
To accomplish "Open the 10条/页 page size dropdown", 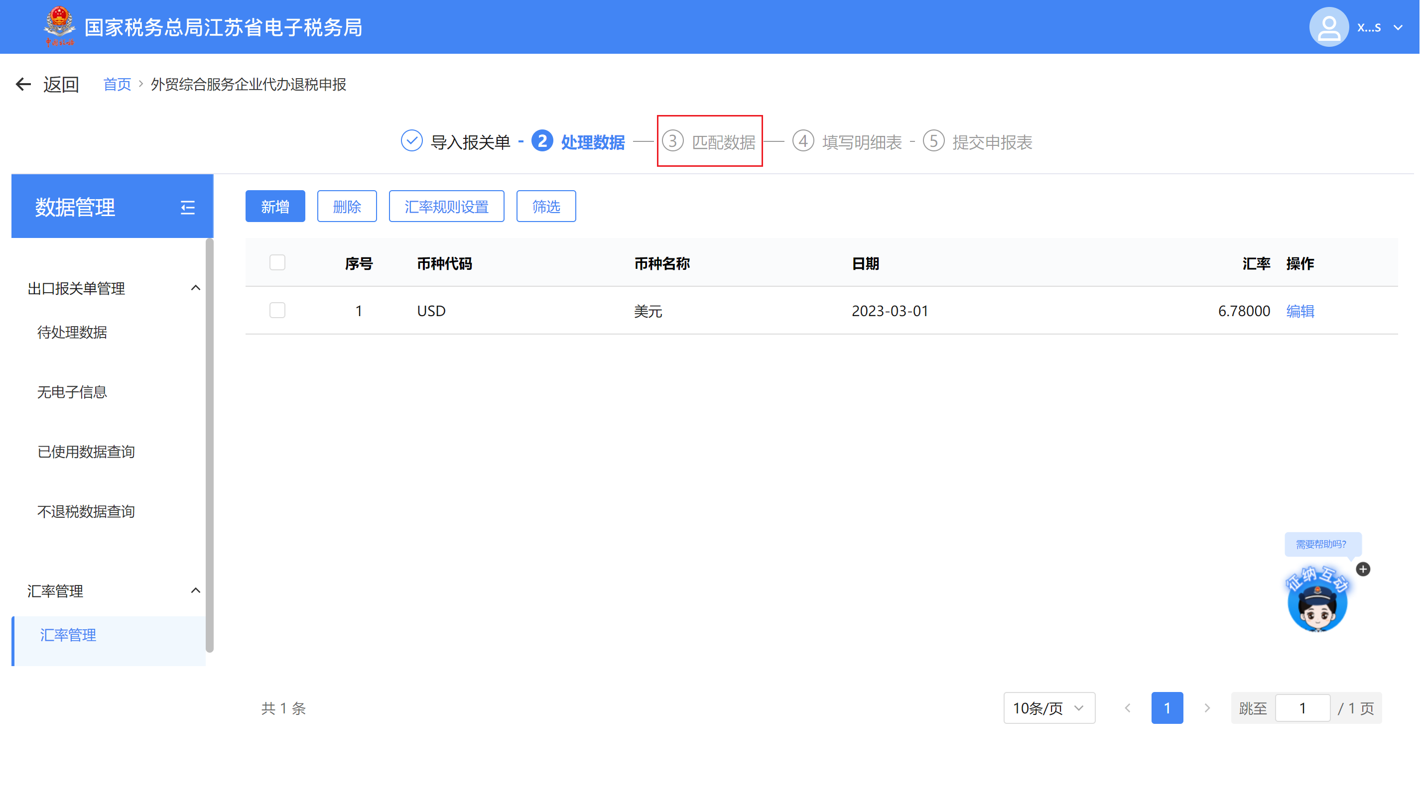I will 1049,708.
